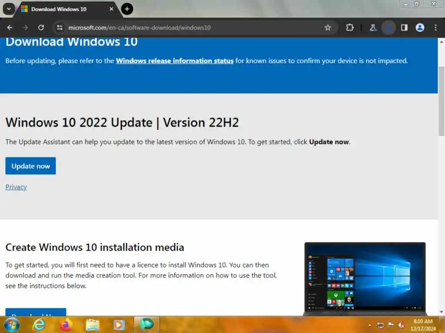
Task: Open the Chrome profile avatar
Action: click(420, 27)
